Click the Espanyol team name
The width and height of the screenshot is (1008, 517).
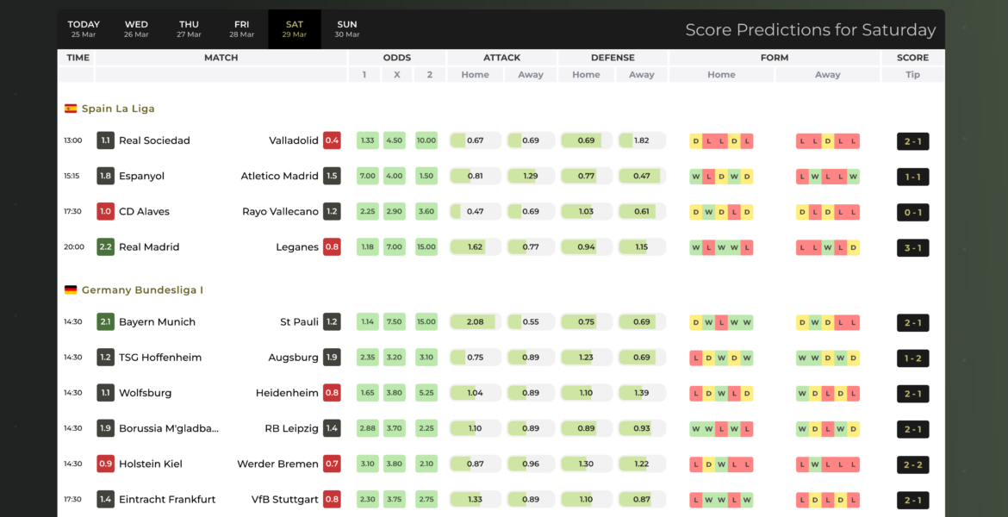click(141, 176)
